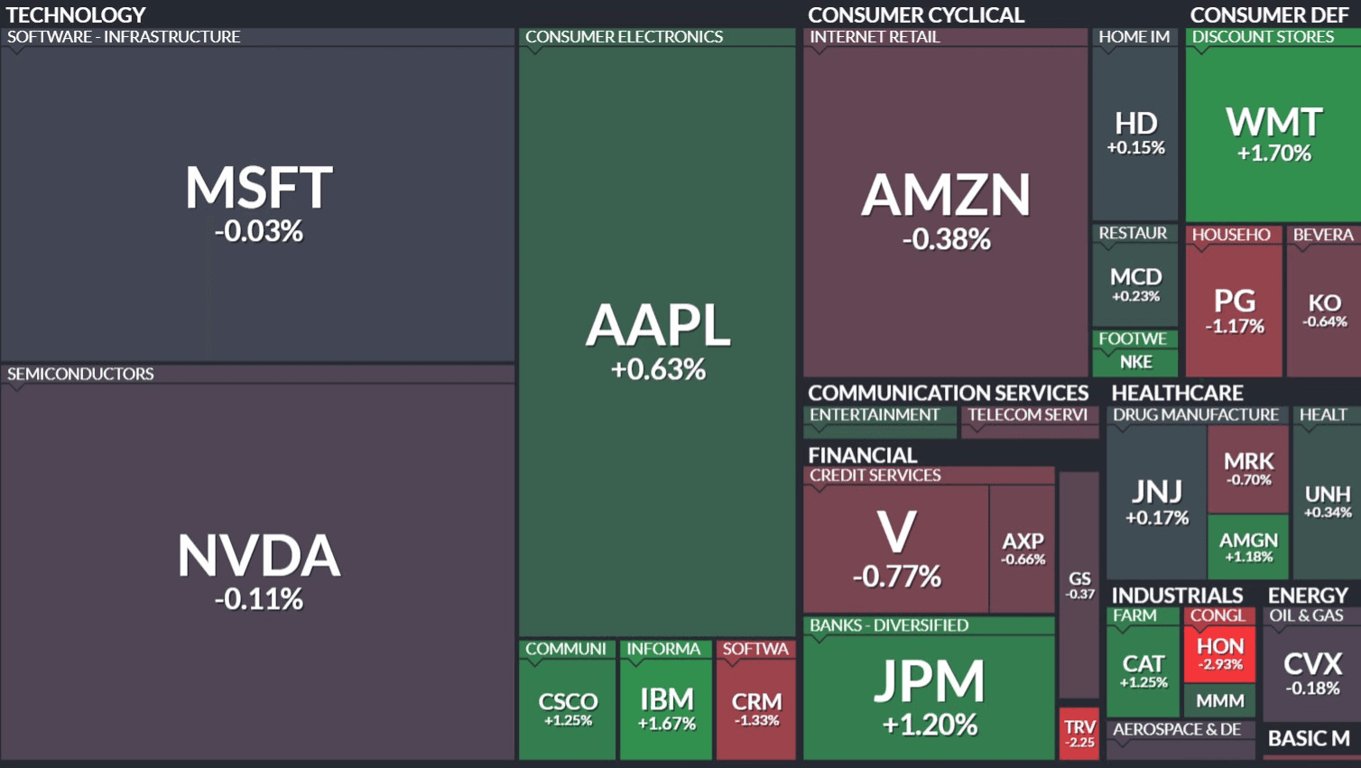
Task: Expand the Software - Infrastructure industry label
Action: [x=124, y=37]
